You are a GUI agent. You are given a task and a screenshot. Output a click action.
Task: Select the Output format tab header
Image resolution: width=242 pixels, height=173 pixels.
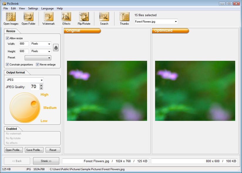coord(16,72)
